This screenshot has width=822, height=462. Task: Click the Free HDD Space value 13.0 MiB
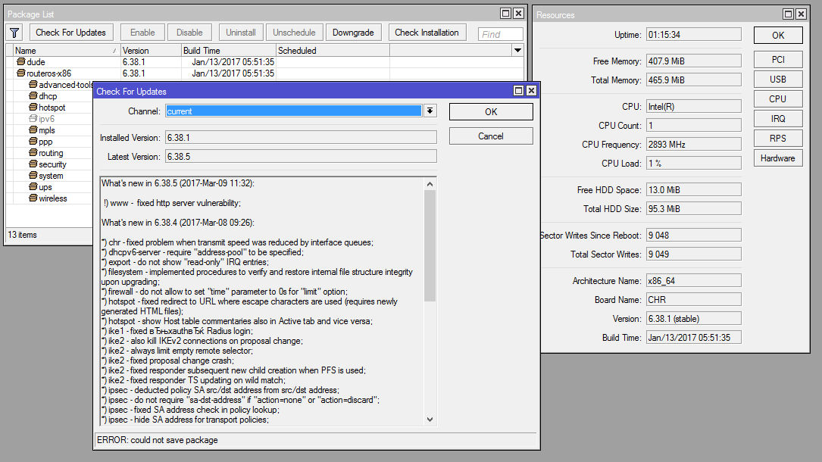(693, 189)
